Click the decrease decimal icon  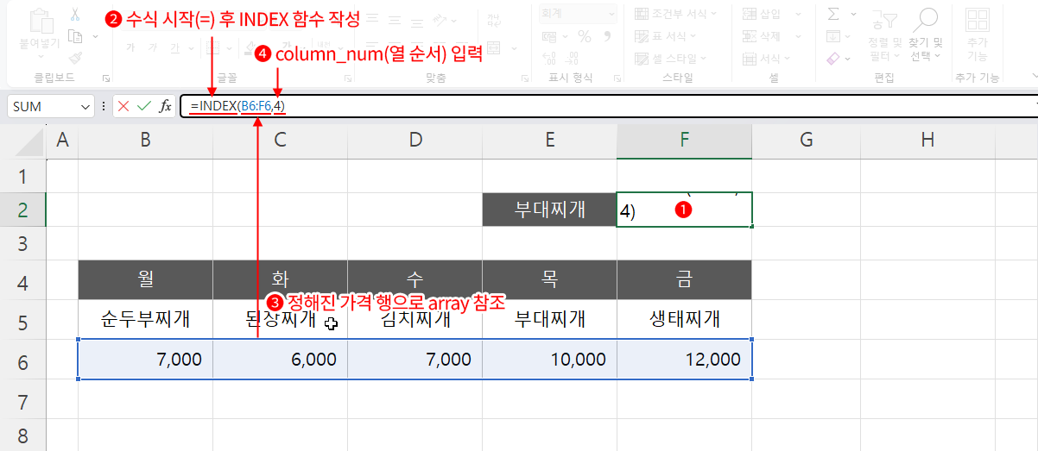(573, 58)
